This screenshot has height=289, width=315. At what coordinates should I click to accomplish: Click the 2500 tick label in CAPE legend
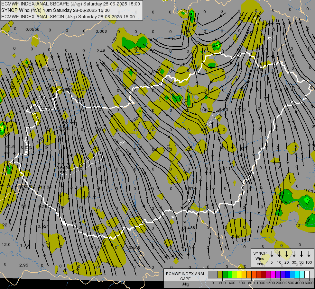tap(290, 283)
